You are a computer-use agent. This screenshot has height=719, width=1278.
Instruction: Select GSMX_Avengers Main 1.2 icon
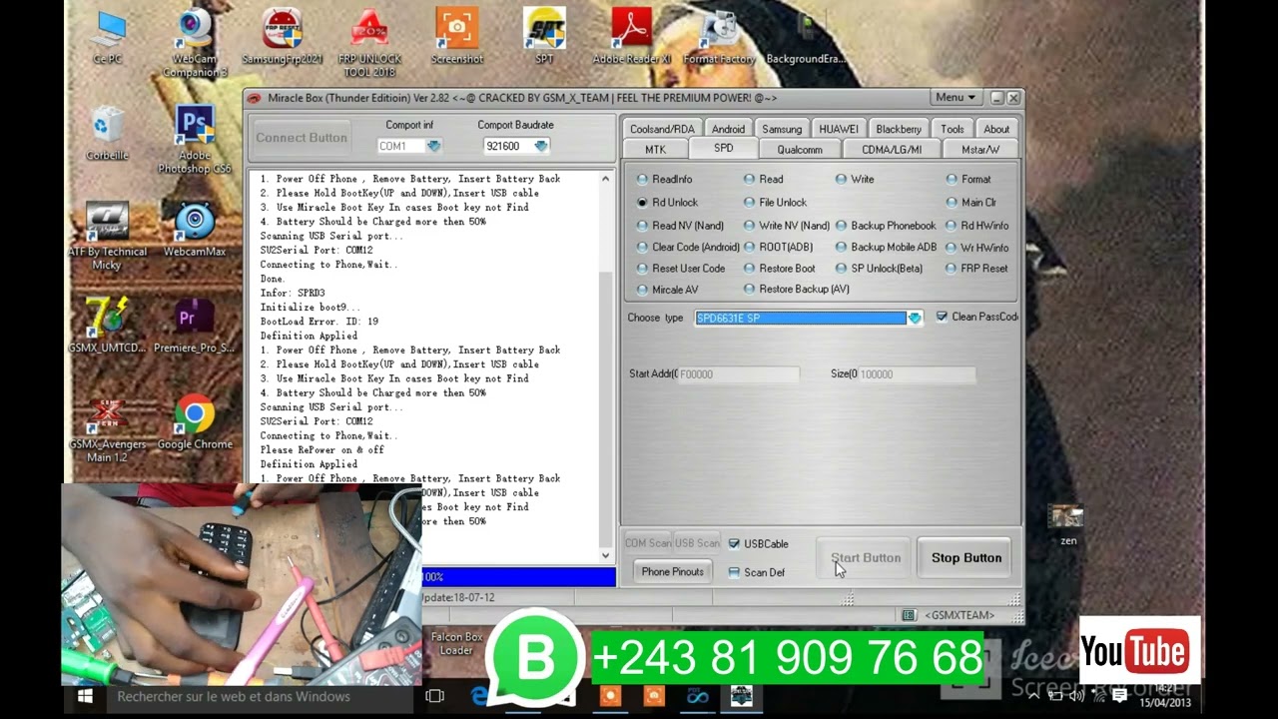[107, 430]
